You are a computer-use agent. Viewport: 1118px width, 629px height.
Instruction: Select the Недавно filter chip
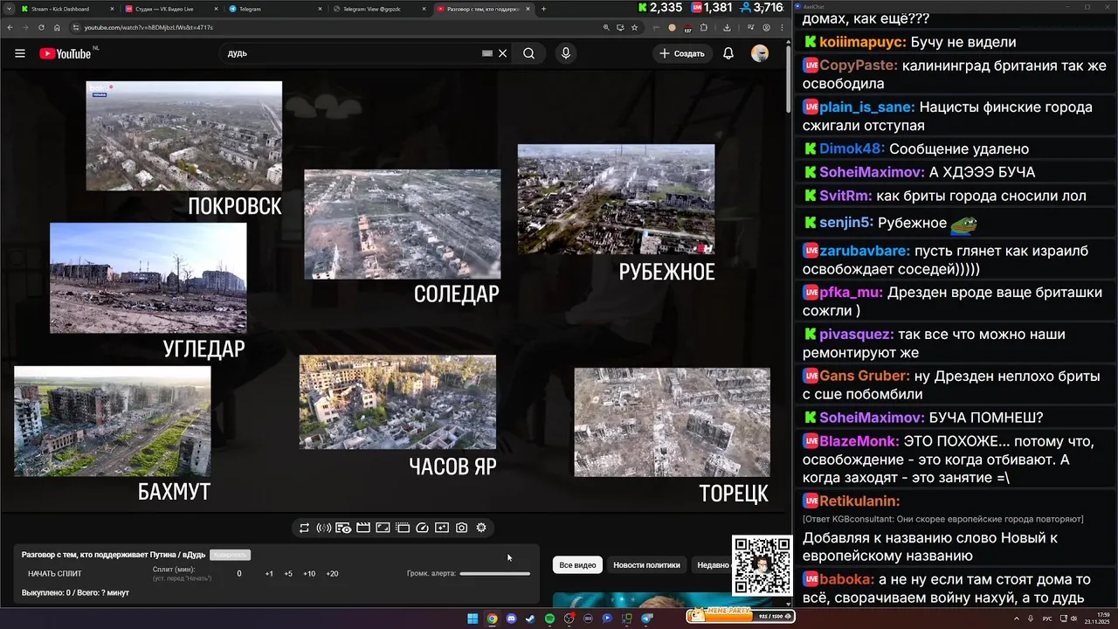pos(712,565)
